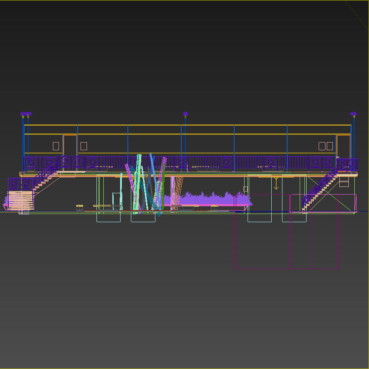Image resolution: width=369 pixels, height=369 pixels.
Task: Select the rightmost cyan footing rectangle below ground
Action: coord(294,217)
